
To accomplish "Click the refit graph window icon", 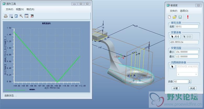I will tap(26, 16).
